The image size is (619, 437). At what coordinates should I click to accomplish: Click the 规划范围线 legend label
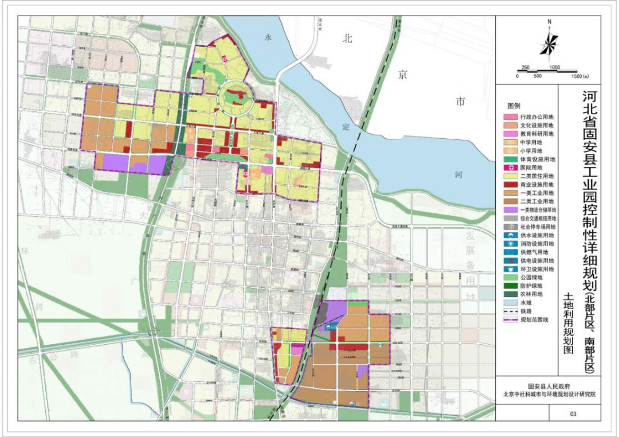(534, 319)
